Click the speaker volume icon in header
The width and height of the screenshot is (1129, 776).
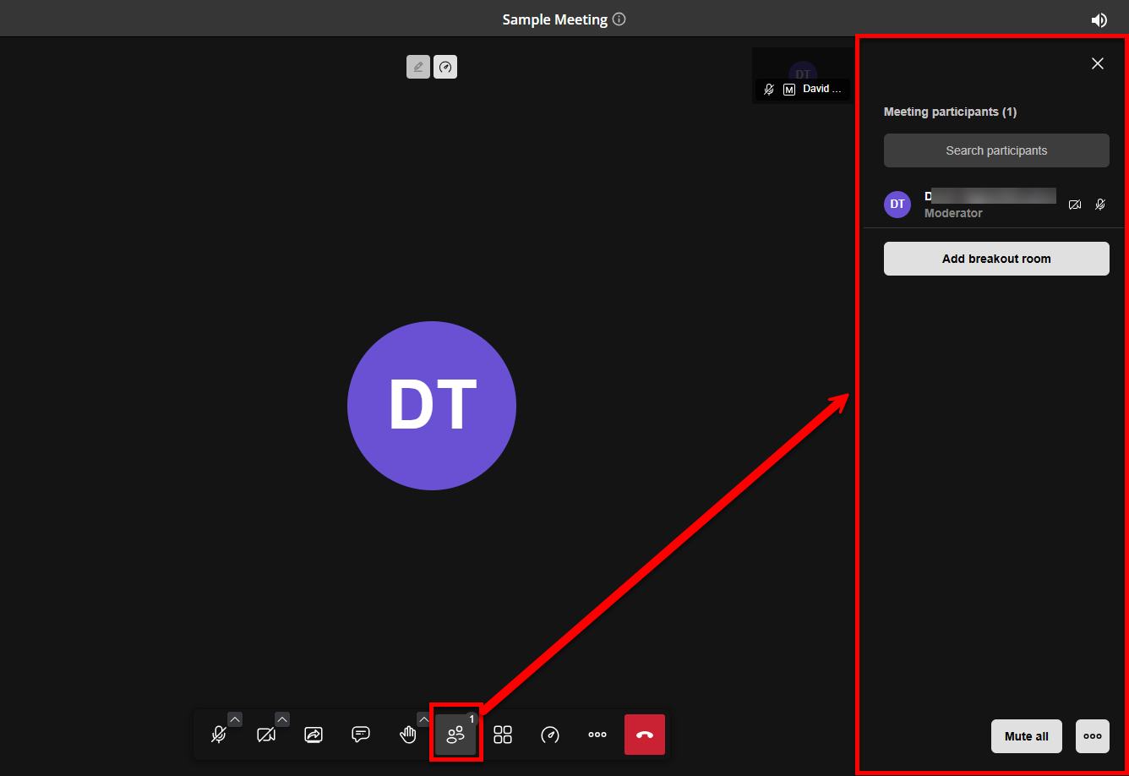pyautogui.click(x=1099, y=20)
